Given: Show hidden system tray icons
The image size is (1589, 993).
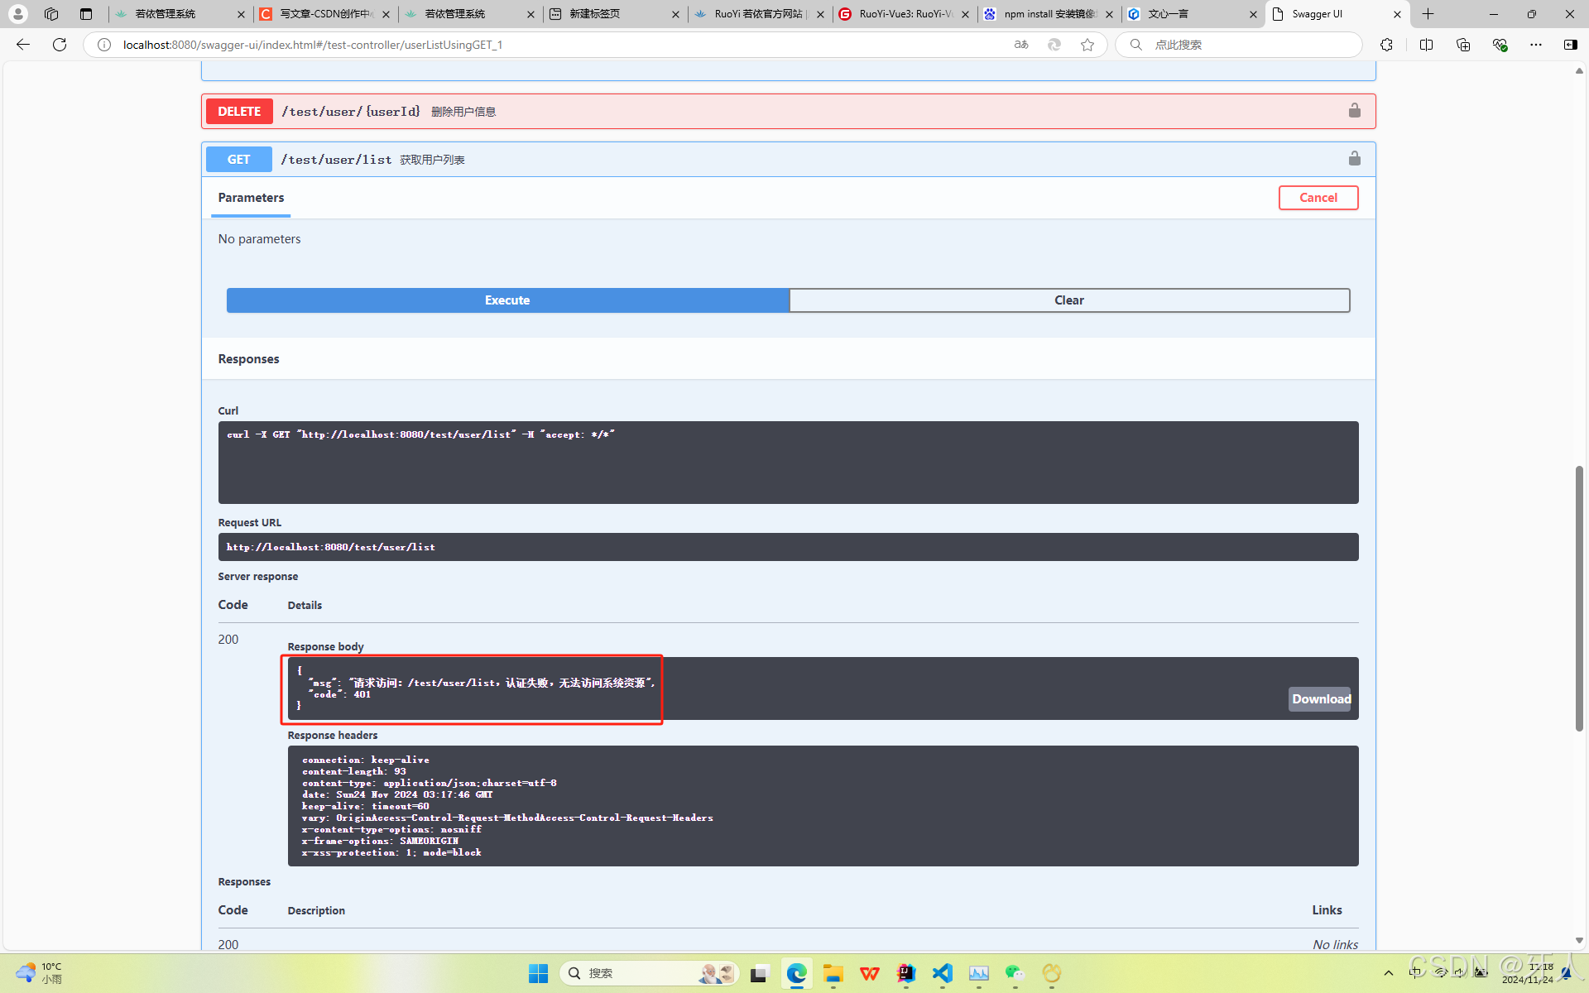Looking at the screenshot, I should click(1388, 973).
